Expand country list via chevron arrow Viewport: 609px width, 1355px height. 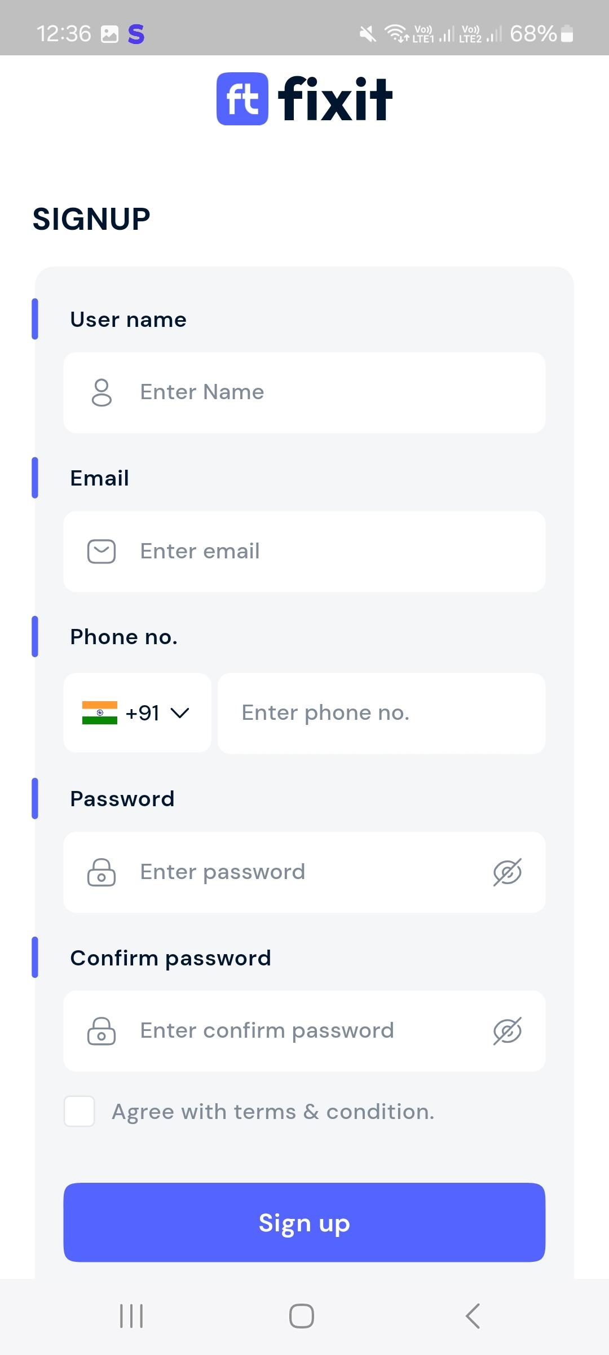click(x=179, y=713)
